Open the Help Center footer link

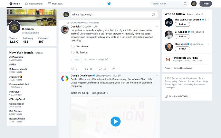coord(192,78)
